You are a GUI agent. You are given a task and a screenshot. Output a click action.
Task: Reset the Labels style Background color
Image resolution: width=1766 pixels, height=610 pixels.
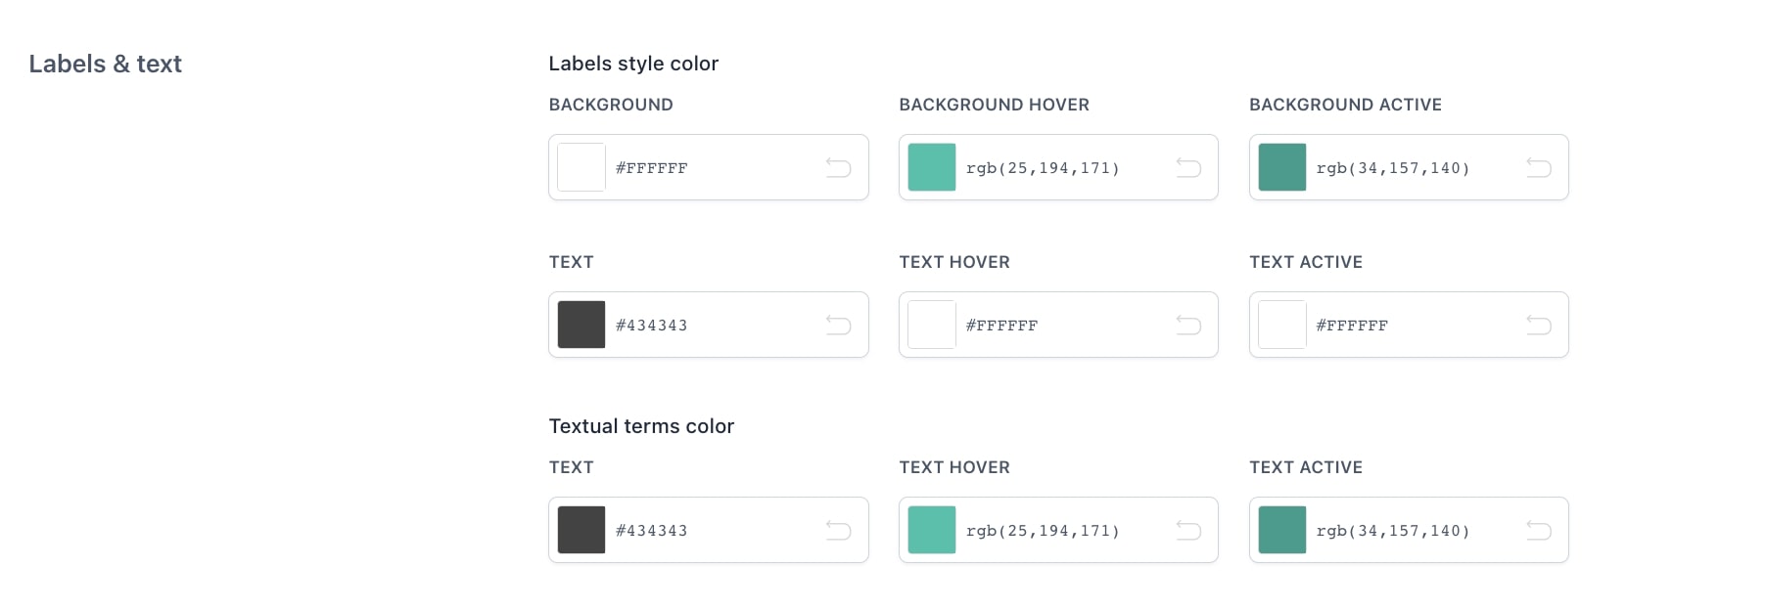tap(838, 168)
